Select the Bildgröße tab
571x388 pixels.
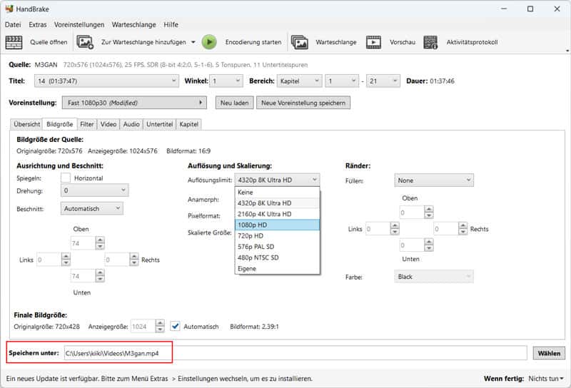point(60,124)
